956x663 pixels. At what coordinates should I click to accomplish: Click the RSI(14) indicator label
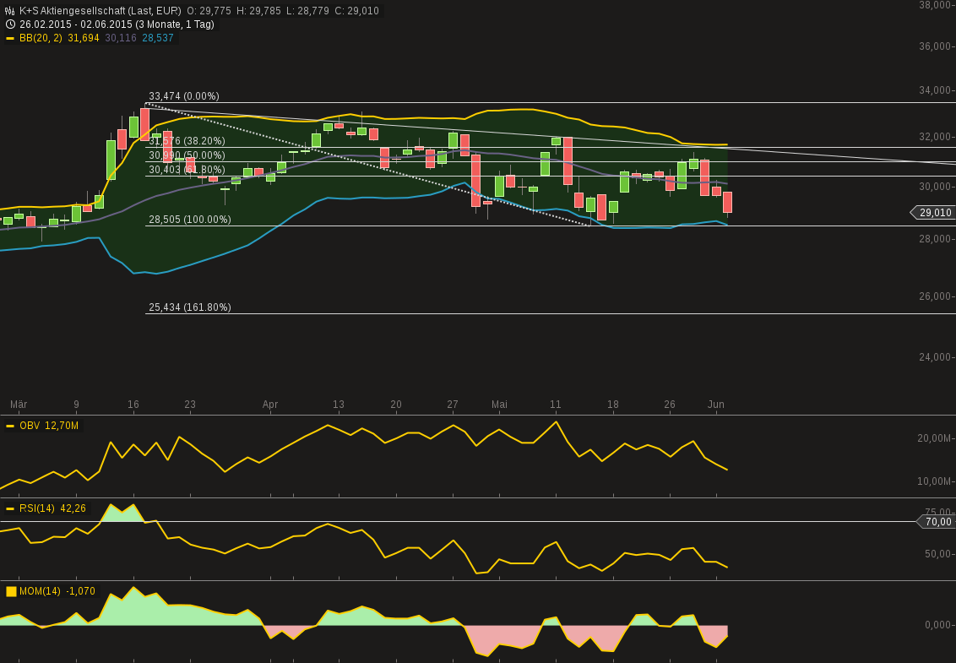pos(37,508)
